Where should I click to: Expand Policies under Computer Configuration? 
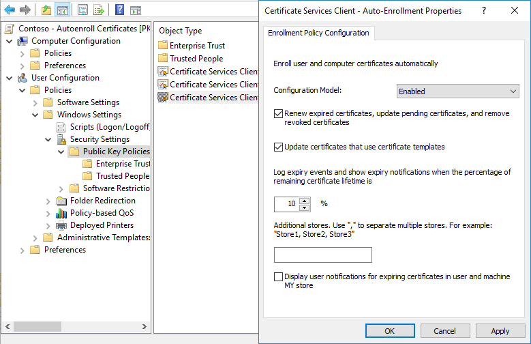click(x=22, y=54)
